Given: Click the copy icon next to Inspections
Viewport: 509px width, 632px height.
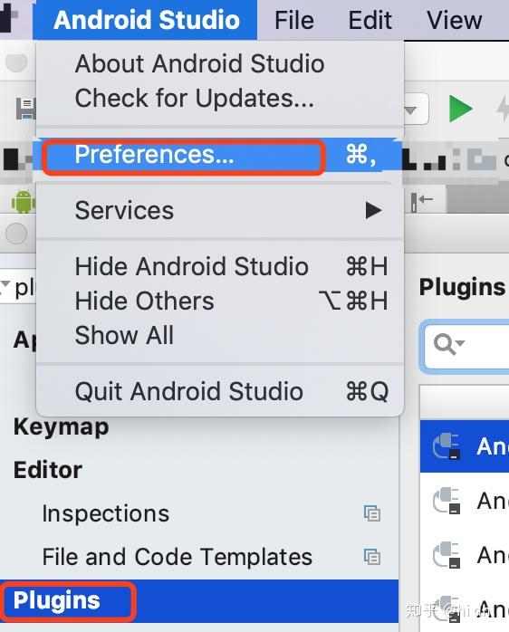Looking at the screenshot, I should (372, 513).
